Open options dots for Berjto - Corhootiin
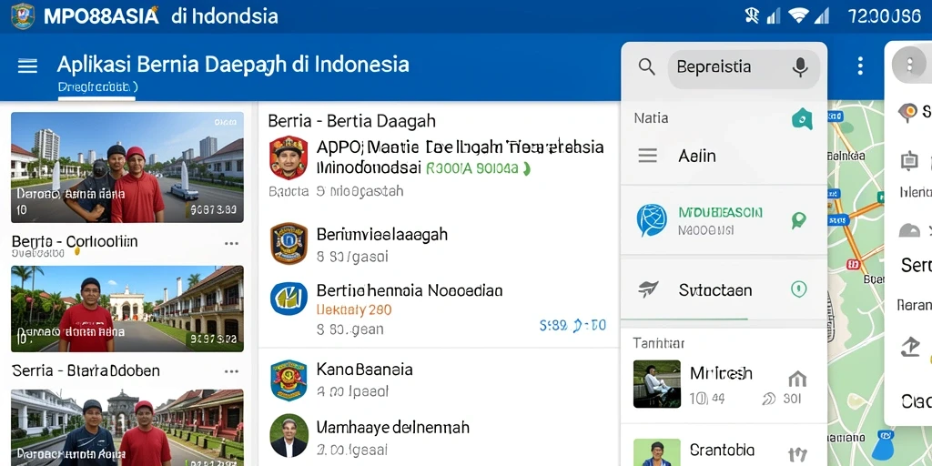 coord(231,243)
